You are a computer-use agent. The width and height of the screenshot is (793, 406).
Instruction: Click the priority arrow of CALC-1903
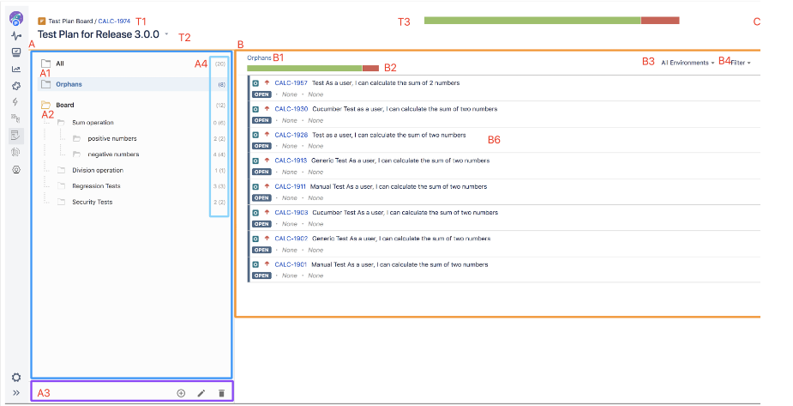(x=267, y=213)
